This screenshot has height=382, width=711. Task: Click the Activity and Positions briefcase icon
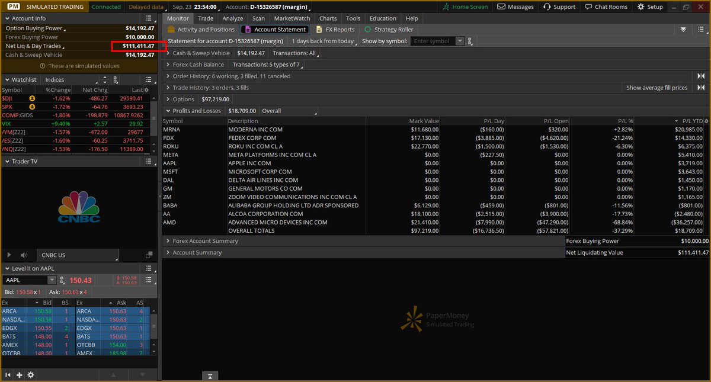click(171, 29)
